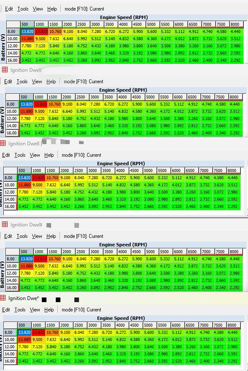Open the Tools menu in the fourth window
Screen dimensions: 248x371
pyautogui.click(x=22, y=236)
